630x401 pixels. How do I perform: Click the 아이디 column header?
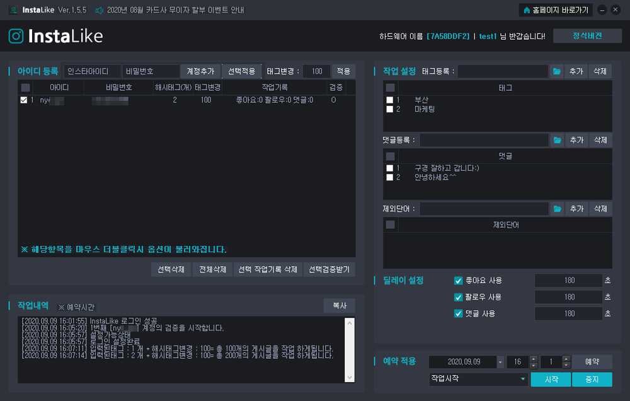click(59, 87)
